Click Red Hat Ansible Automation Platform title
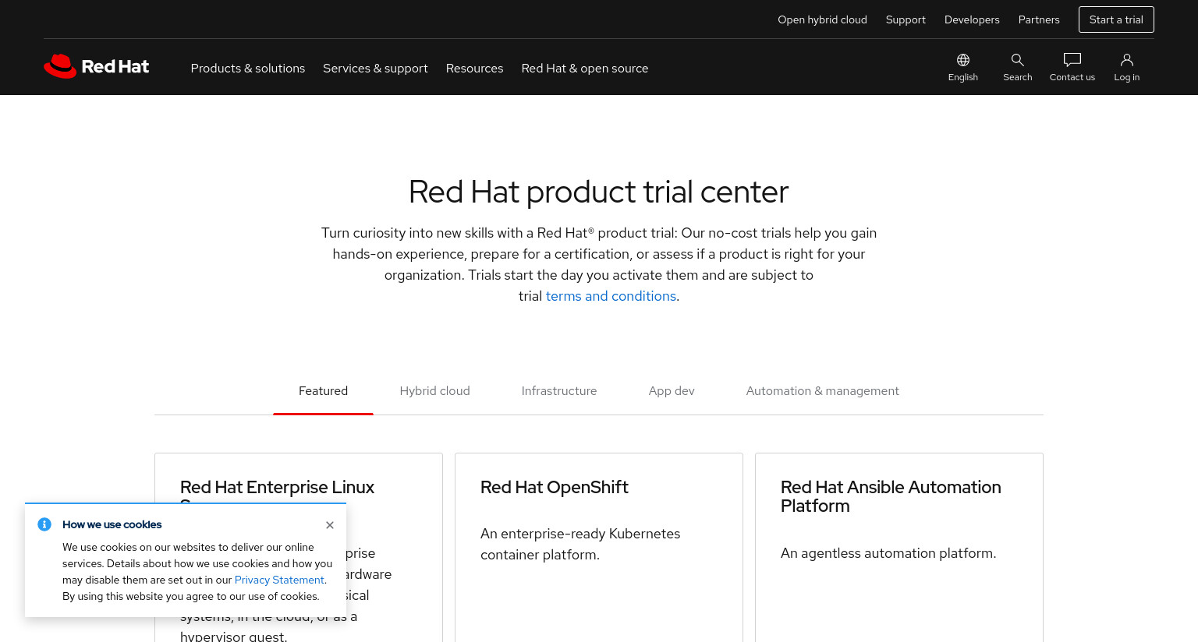 pos(891,496)
